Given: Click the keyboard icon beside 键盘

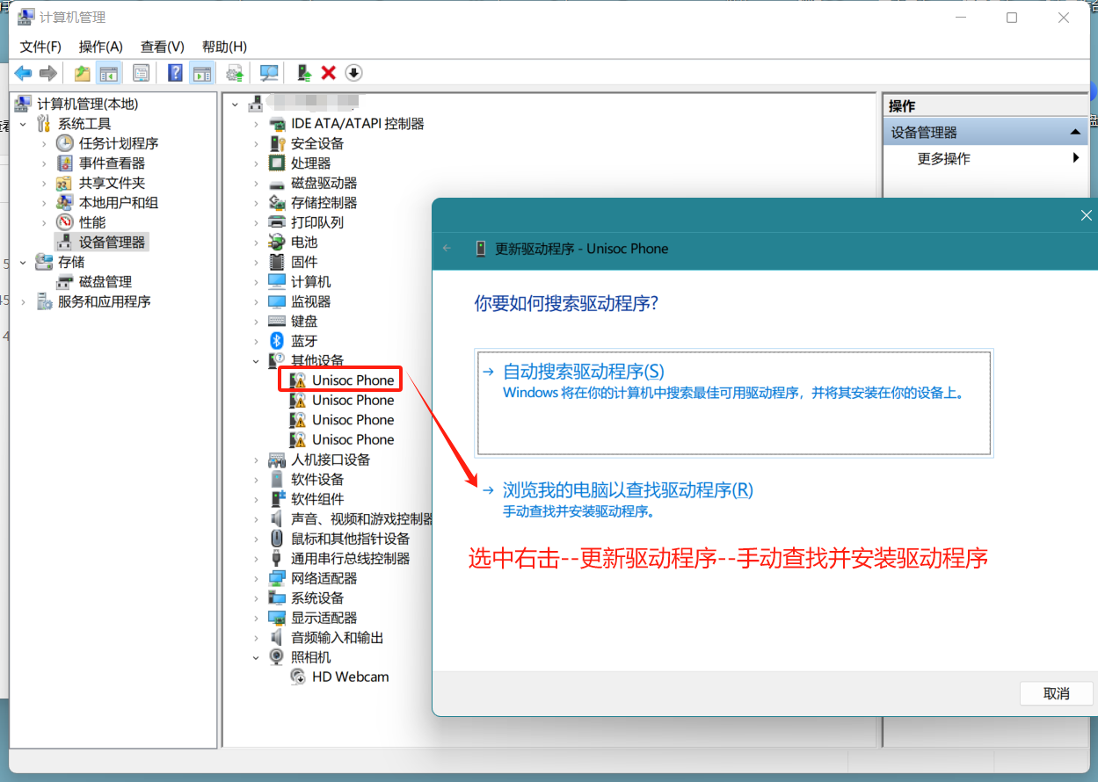Looking at the screenshot, I should tap(277, 321).
